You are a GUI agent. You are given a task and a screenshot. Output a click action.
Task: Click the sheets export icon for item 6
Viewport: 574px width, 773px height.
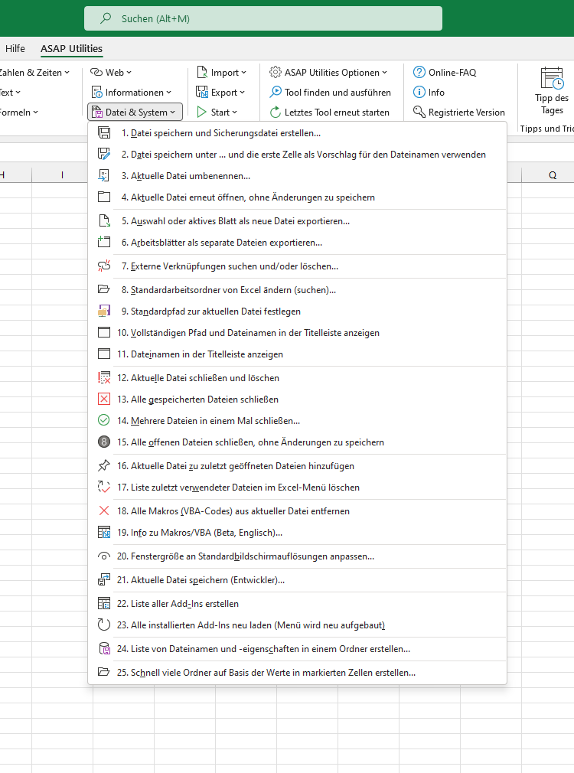pyautogui.click(x=104, y=243)
